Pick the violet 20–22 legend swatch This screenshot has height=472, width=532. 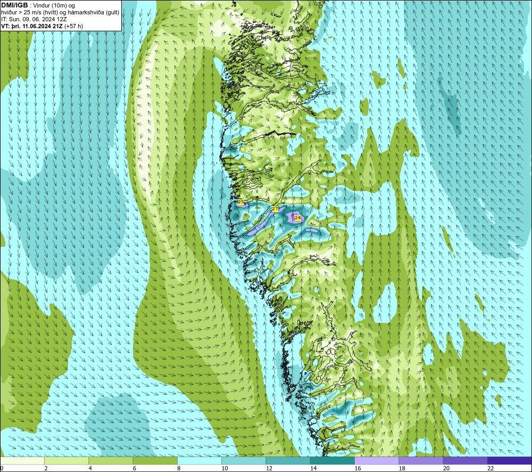[x=465, y=460]
